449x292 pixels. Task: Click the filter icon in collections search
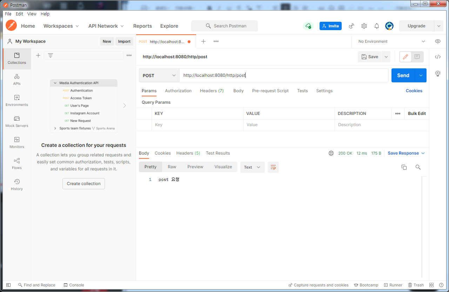tap(51, 55)
